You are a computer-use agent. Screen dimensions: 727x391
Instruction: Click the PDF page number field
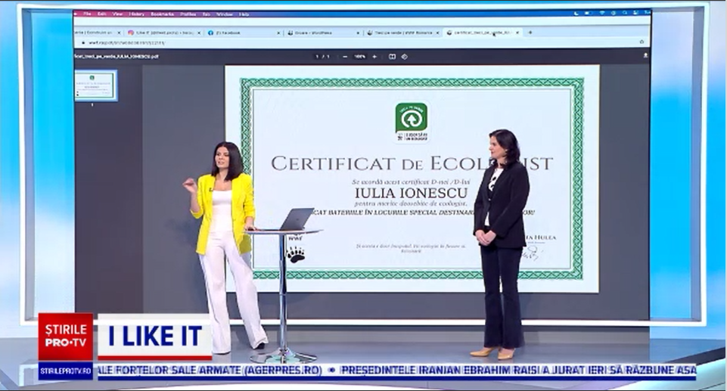[318, 57]
